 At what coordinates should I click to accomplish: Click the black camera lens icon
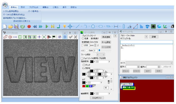pyautogui.click(x=153, y=27)
